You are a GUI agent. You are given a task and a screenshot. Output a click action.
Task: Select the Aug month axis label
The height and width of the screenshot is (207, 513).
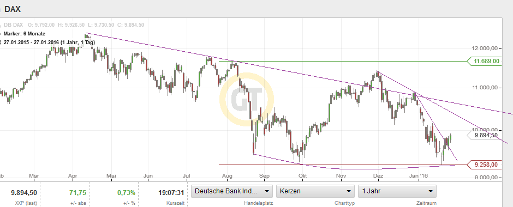point(227,176)
